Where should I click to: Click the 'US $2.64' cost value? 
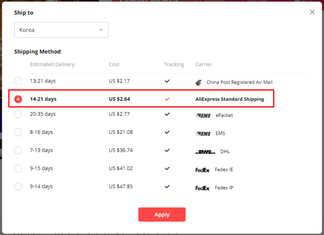119,99
